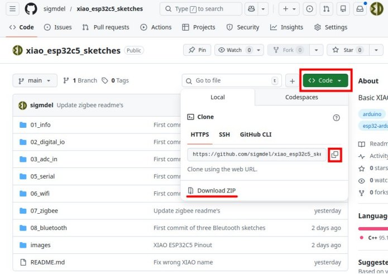The image size is (388, 274).
Task: Open commit 'First commit of three Bleutooth sketches'
Action: (x=209, y=228)
